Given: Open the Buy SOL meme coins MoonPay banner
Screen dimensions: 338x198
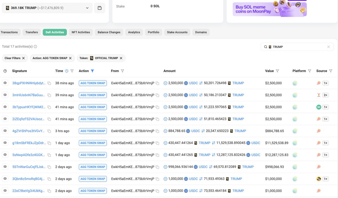Looking at the screenshot, I should [270, 8].
